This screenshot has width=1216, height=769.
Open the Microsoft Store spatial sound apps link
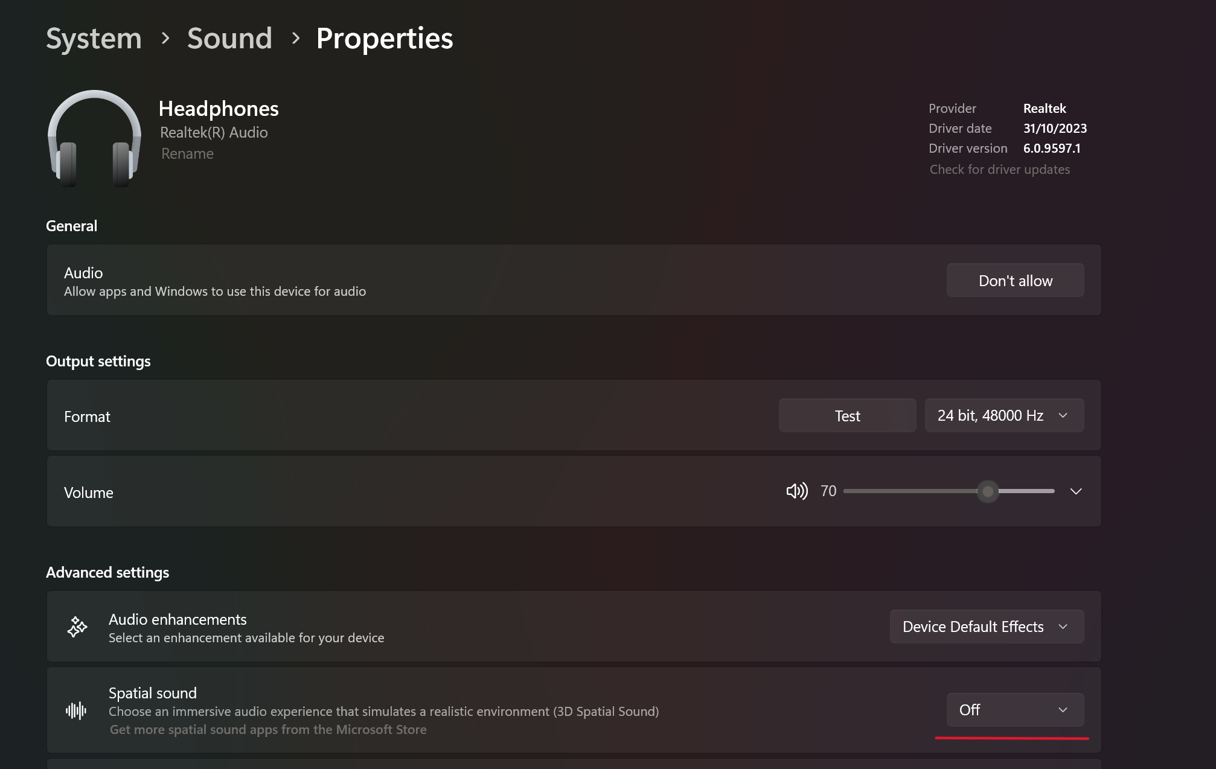point(268,730)
